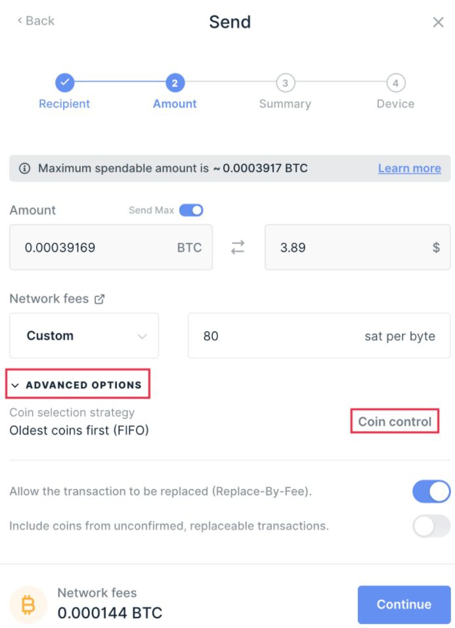This screenshot has width=455, height=628.
Task: Click the Back chevron arrow
Action: pyautogui.click(x=20, y=20)
